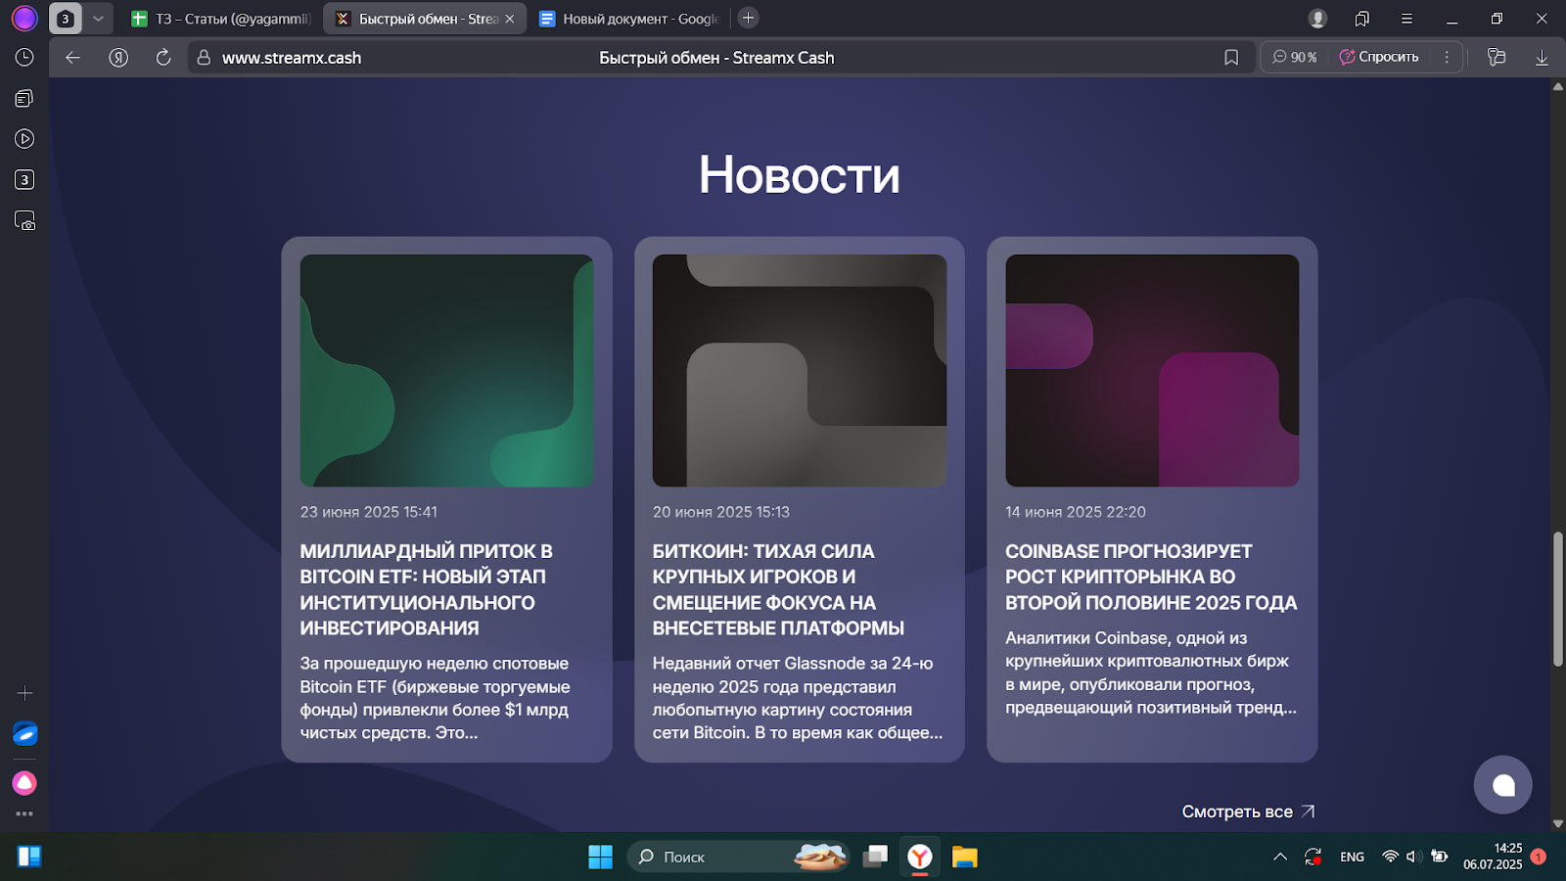Show more sidebar options (three dots)
Image resolution: width=1566 pixels, height=881 pixels.
(24, 813)
